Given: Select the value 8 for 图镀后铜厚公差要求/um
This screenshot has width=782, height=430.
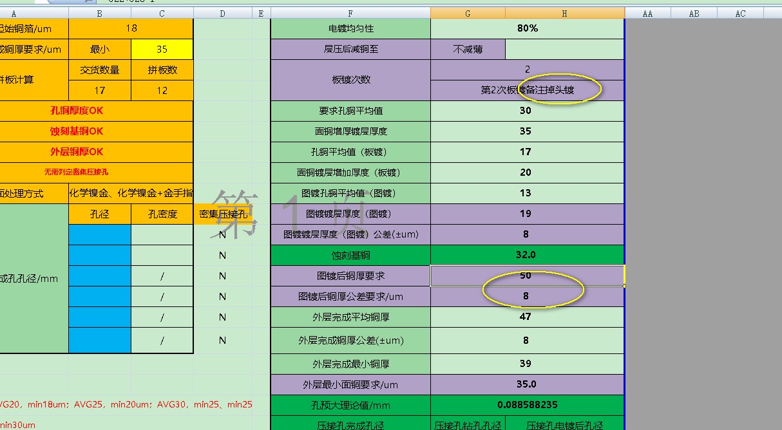Looking at the screenshot, I should (528, 296).
